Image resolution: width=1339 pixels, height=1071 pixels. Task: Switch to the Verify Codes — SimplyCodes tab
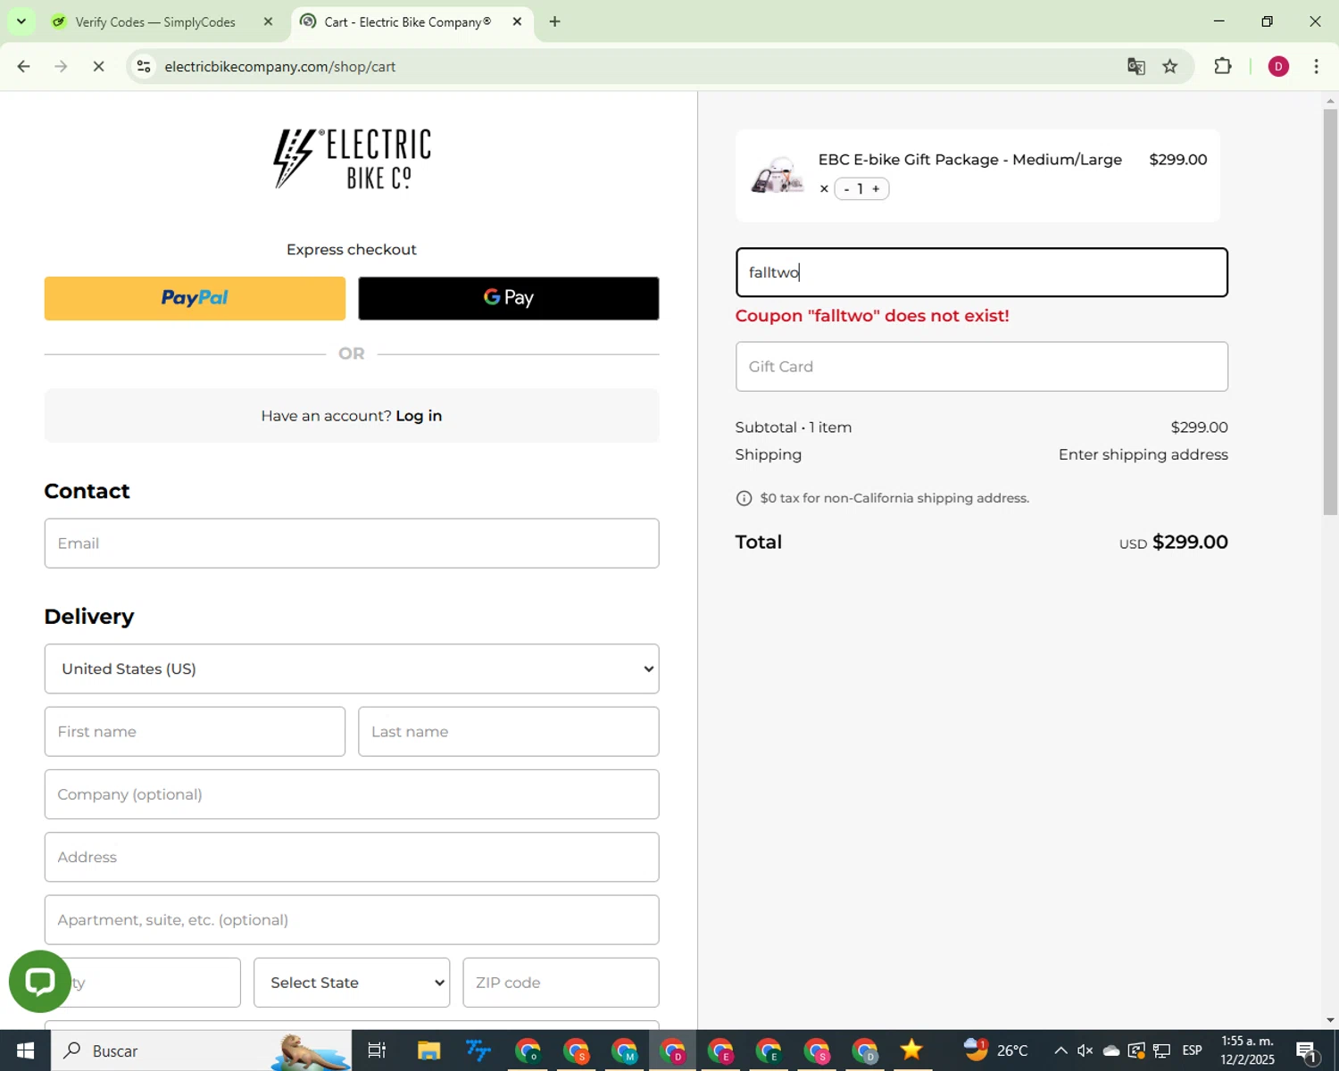pyautogui.click(x=155, y=21)
